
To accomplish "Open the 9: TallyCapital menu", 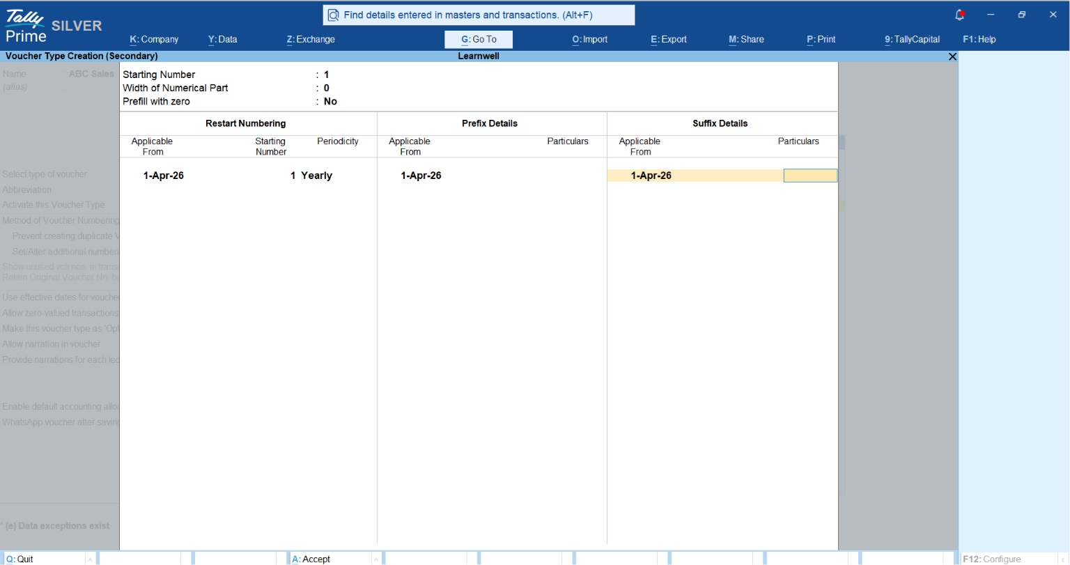I will point(913,39).
